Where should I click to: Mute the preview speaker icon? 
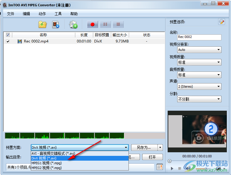click(188, 168)
